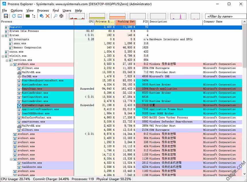The image size is (247, 182).
Task: Click the first WmiPrvSE.exe icon, PID 712
Action: click(x=19, y=72)
